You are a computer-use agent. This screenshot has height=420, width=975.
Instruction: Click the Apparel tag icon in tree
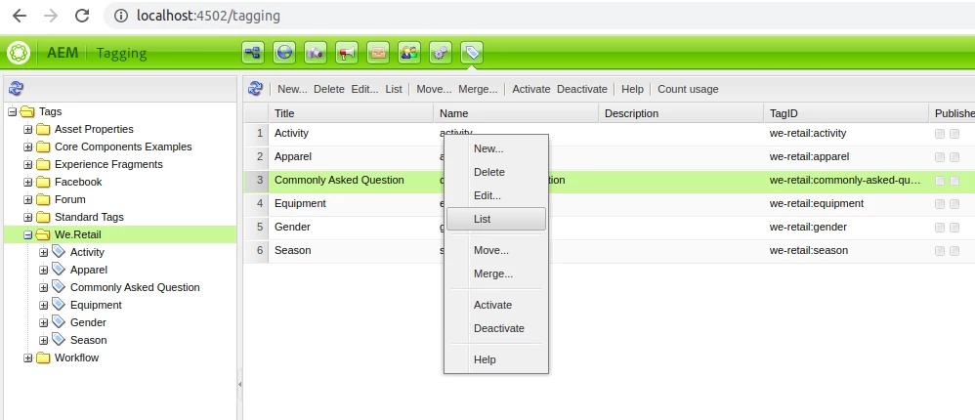coord(59,269)
